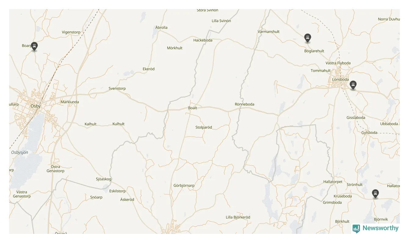Open the Newsworthy text link
409x243 pixels.
[x=380, y=228]
